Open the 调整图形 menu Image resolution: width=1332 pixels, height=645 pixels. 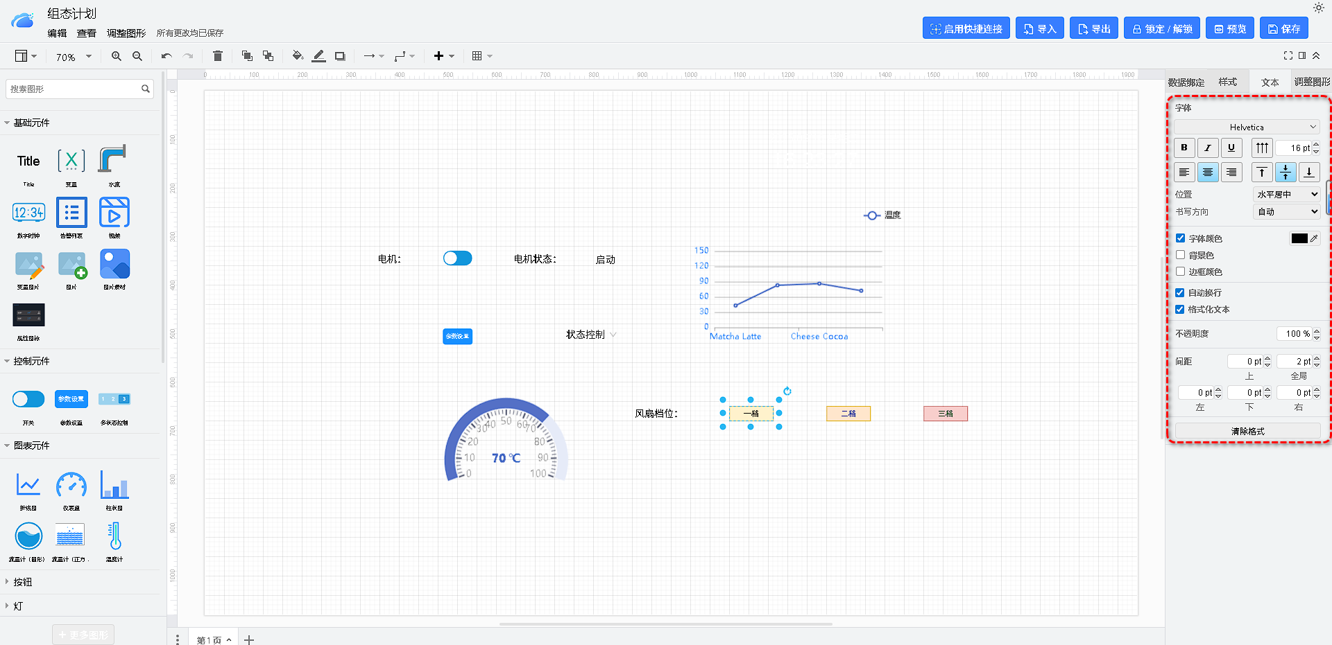coord(126,33)
